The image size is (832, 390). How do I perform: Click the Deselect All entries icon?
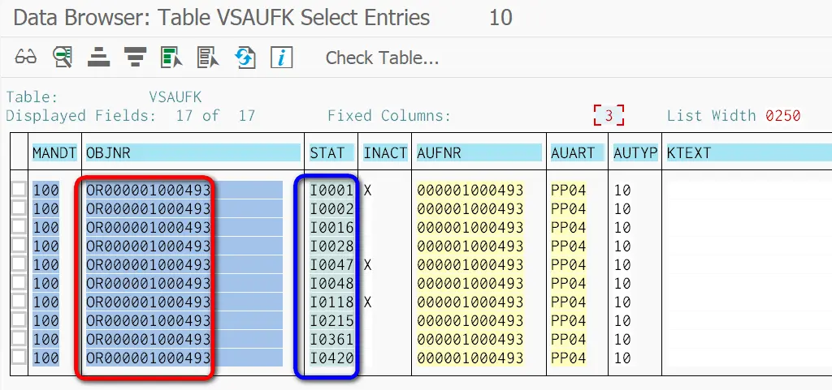click(x=208, y=57)
